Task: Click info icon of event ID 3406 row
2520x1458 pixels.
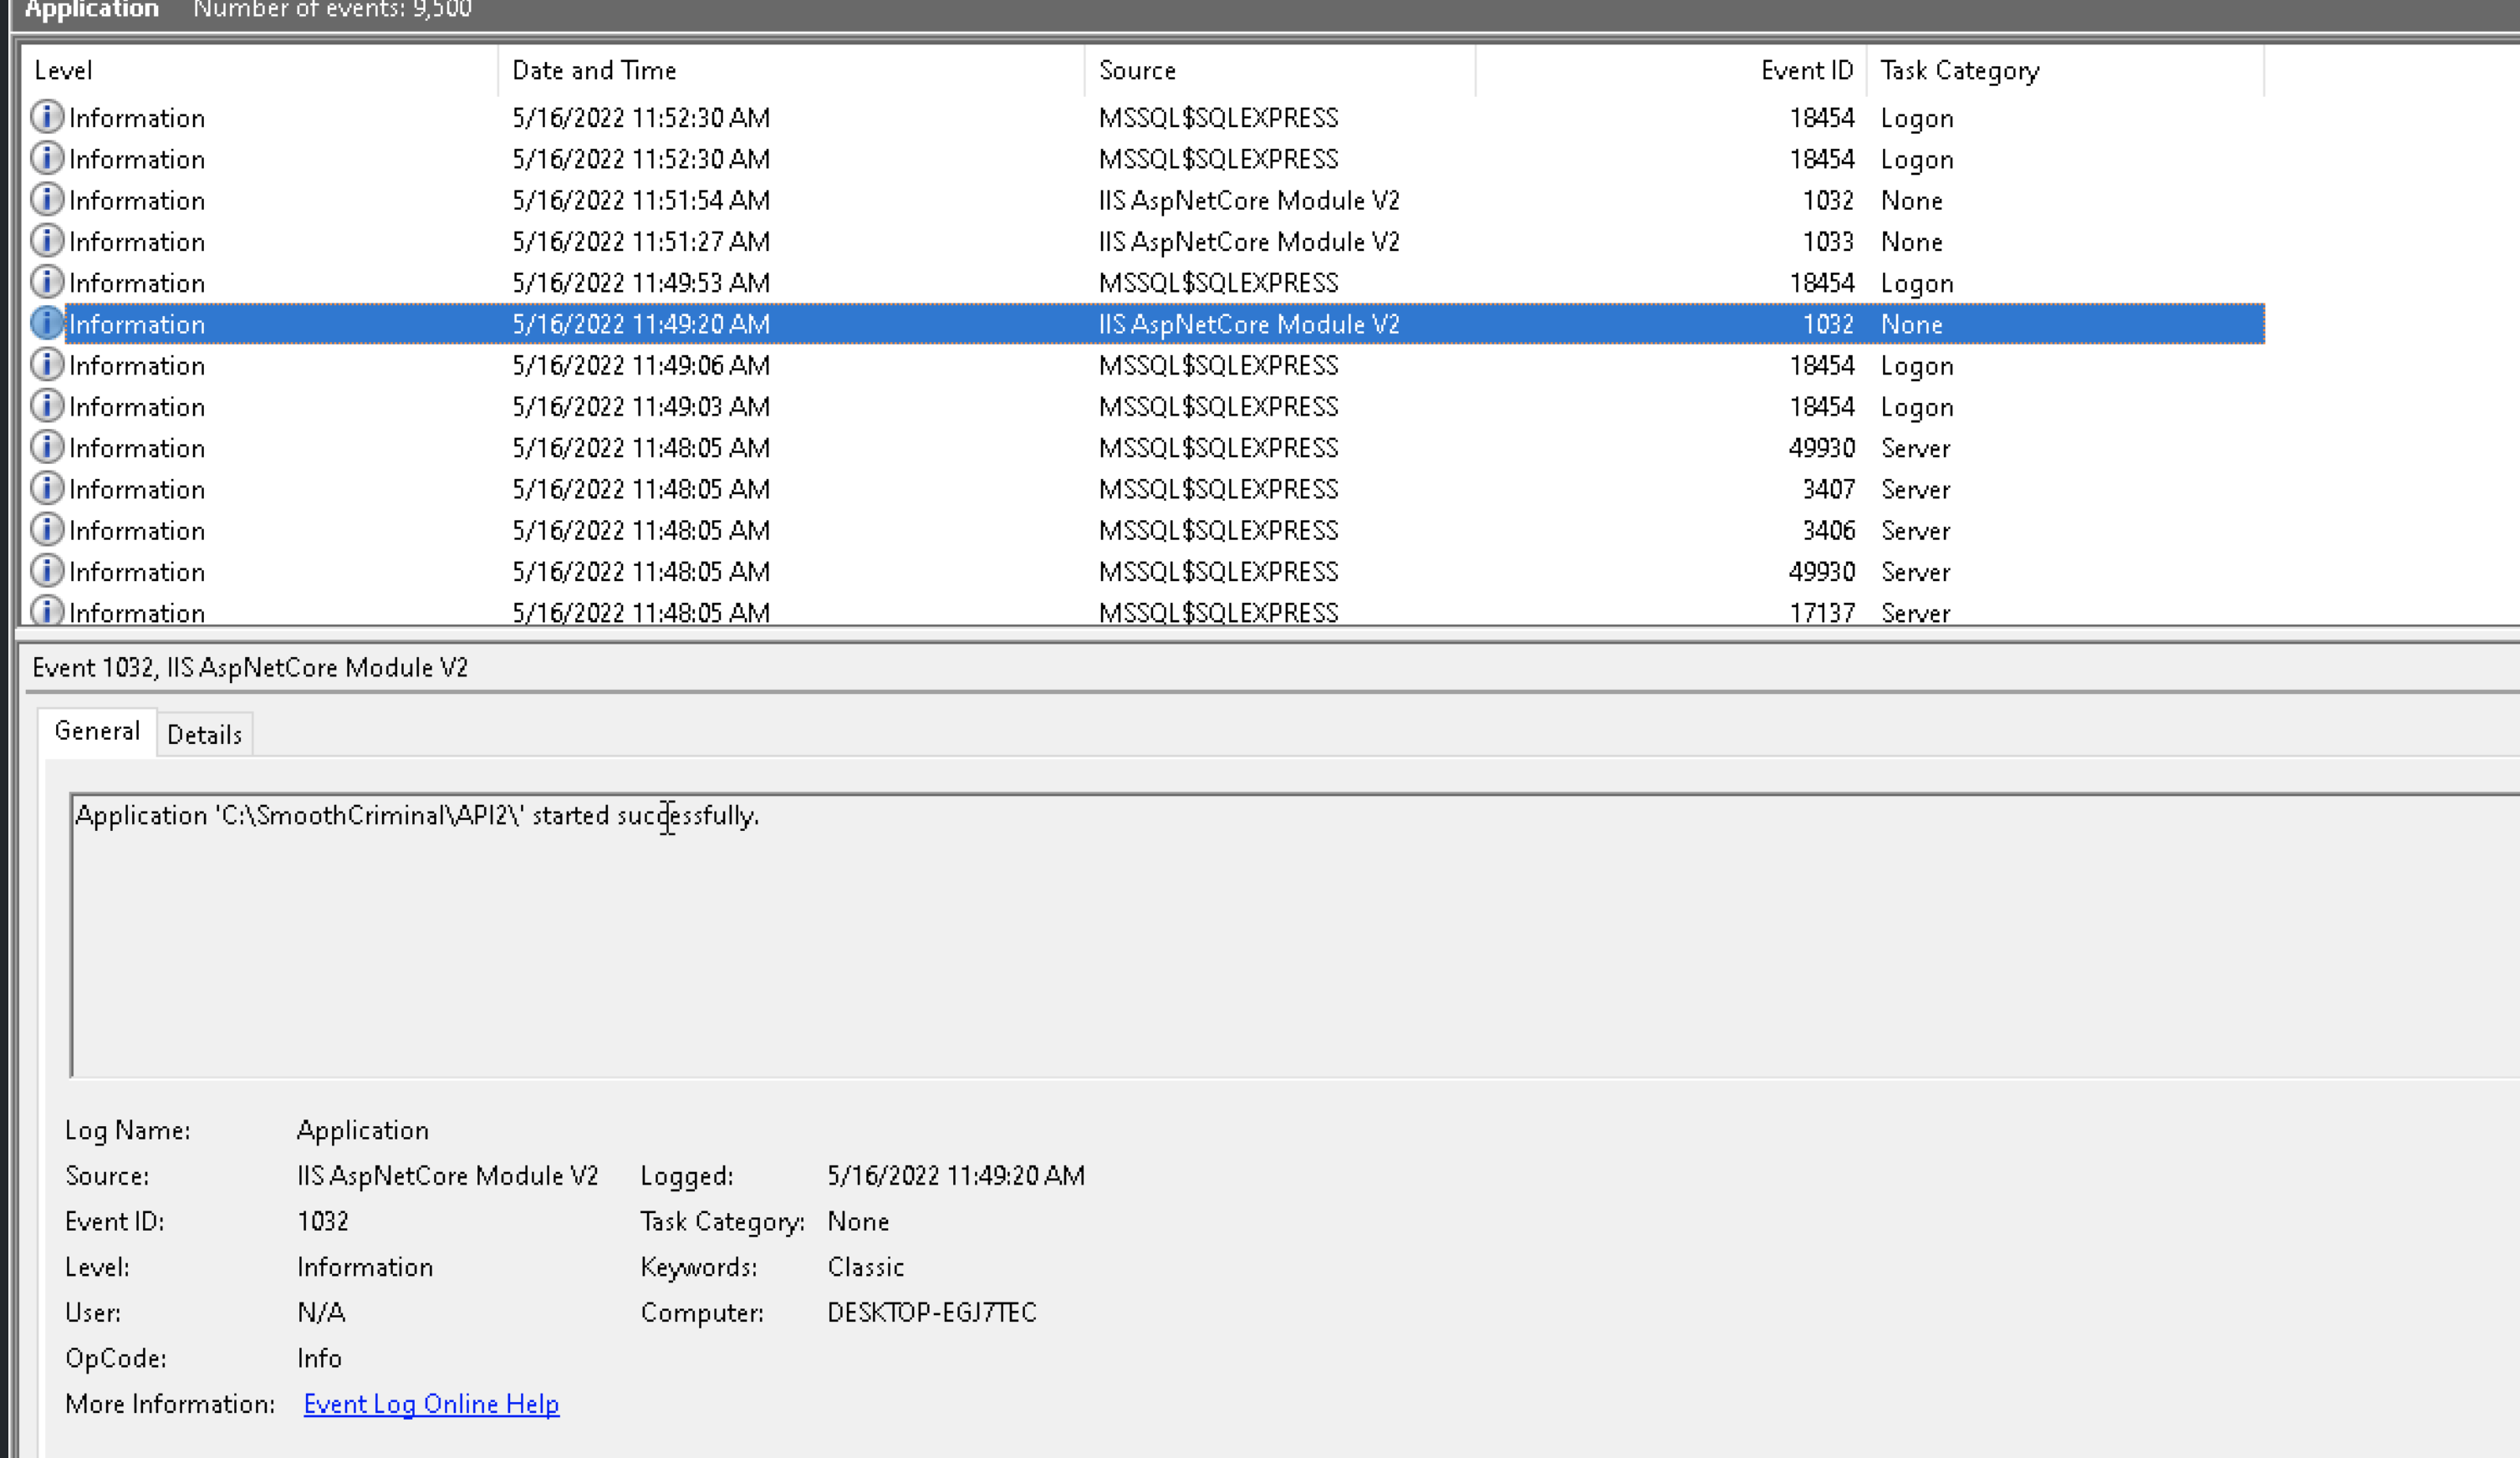Action: click(46, 530)
